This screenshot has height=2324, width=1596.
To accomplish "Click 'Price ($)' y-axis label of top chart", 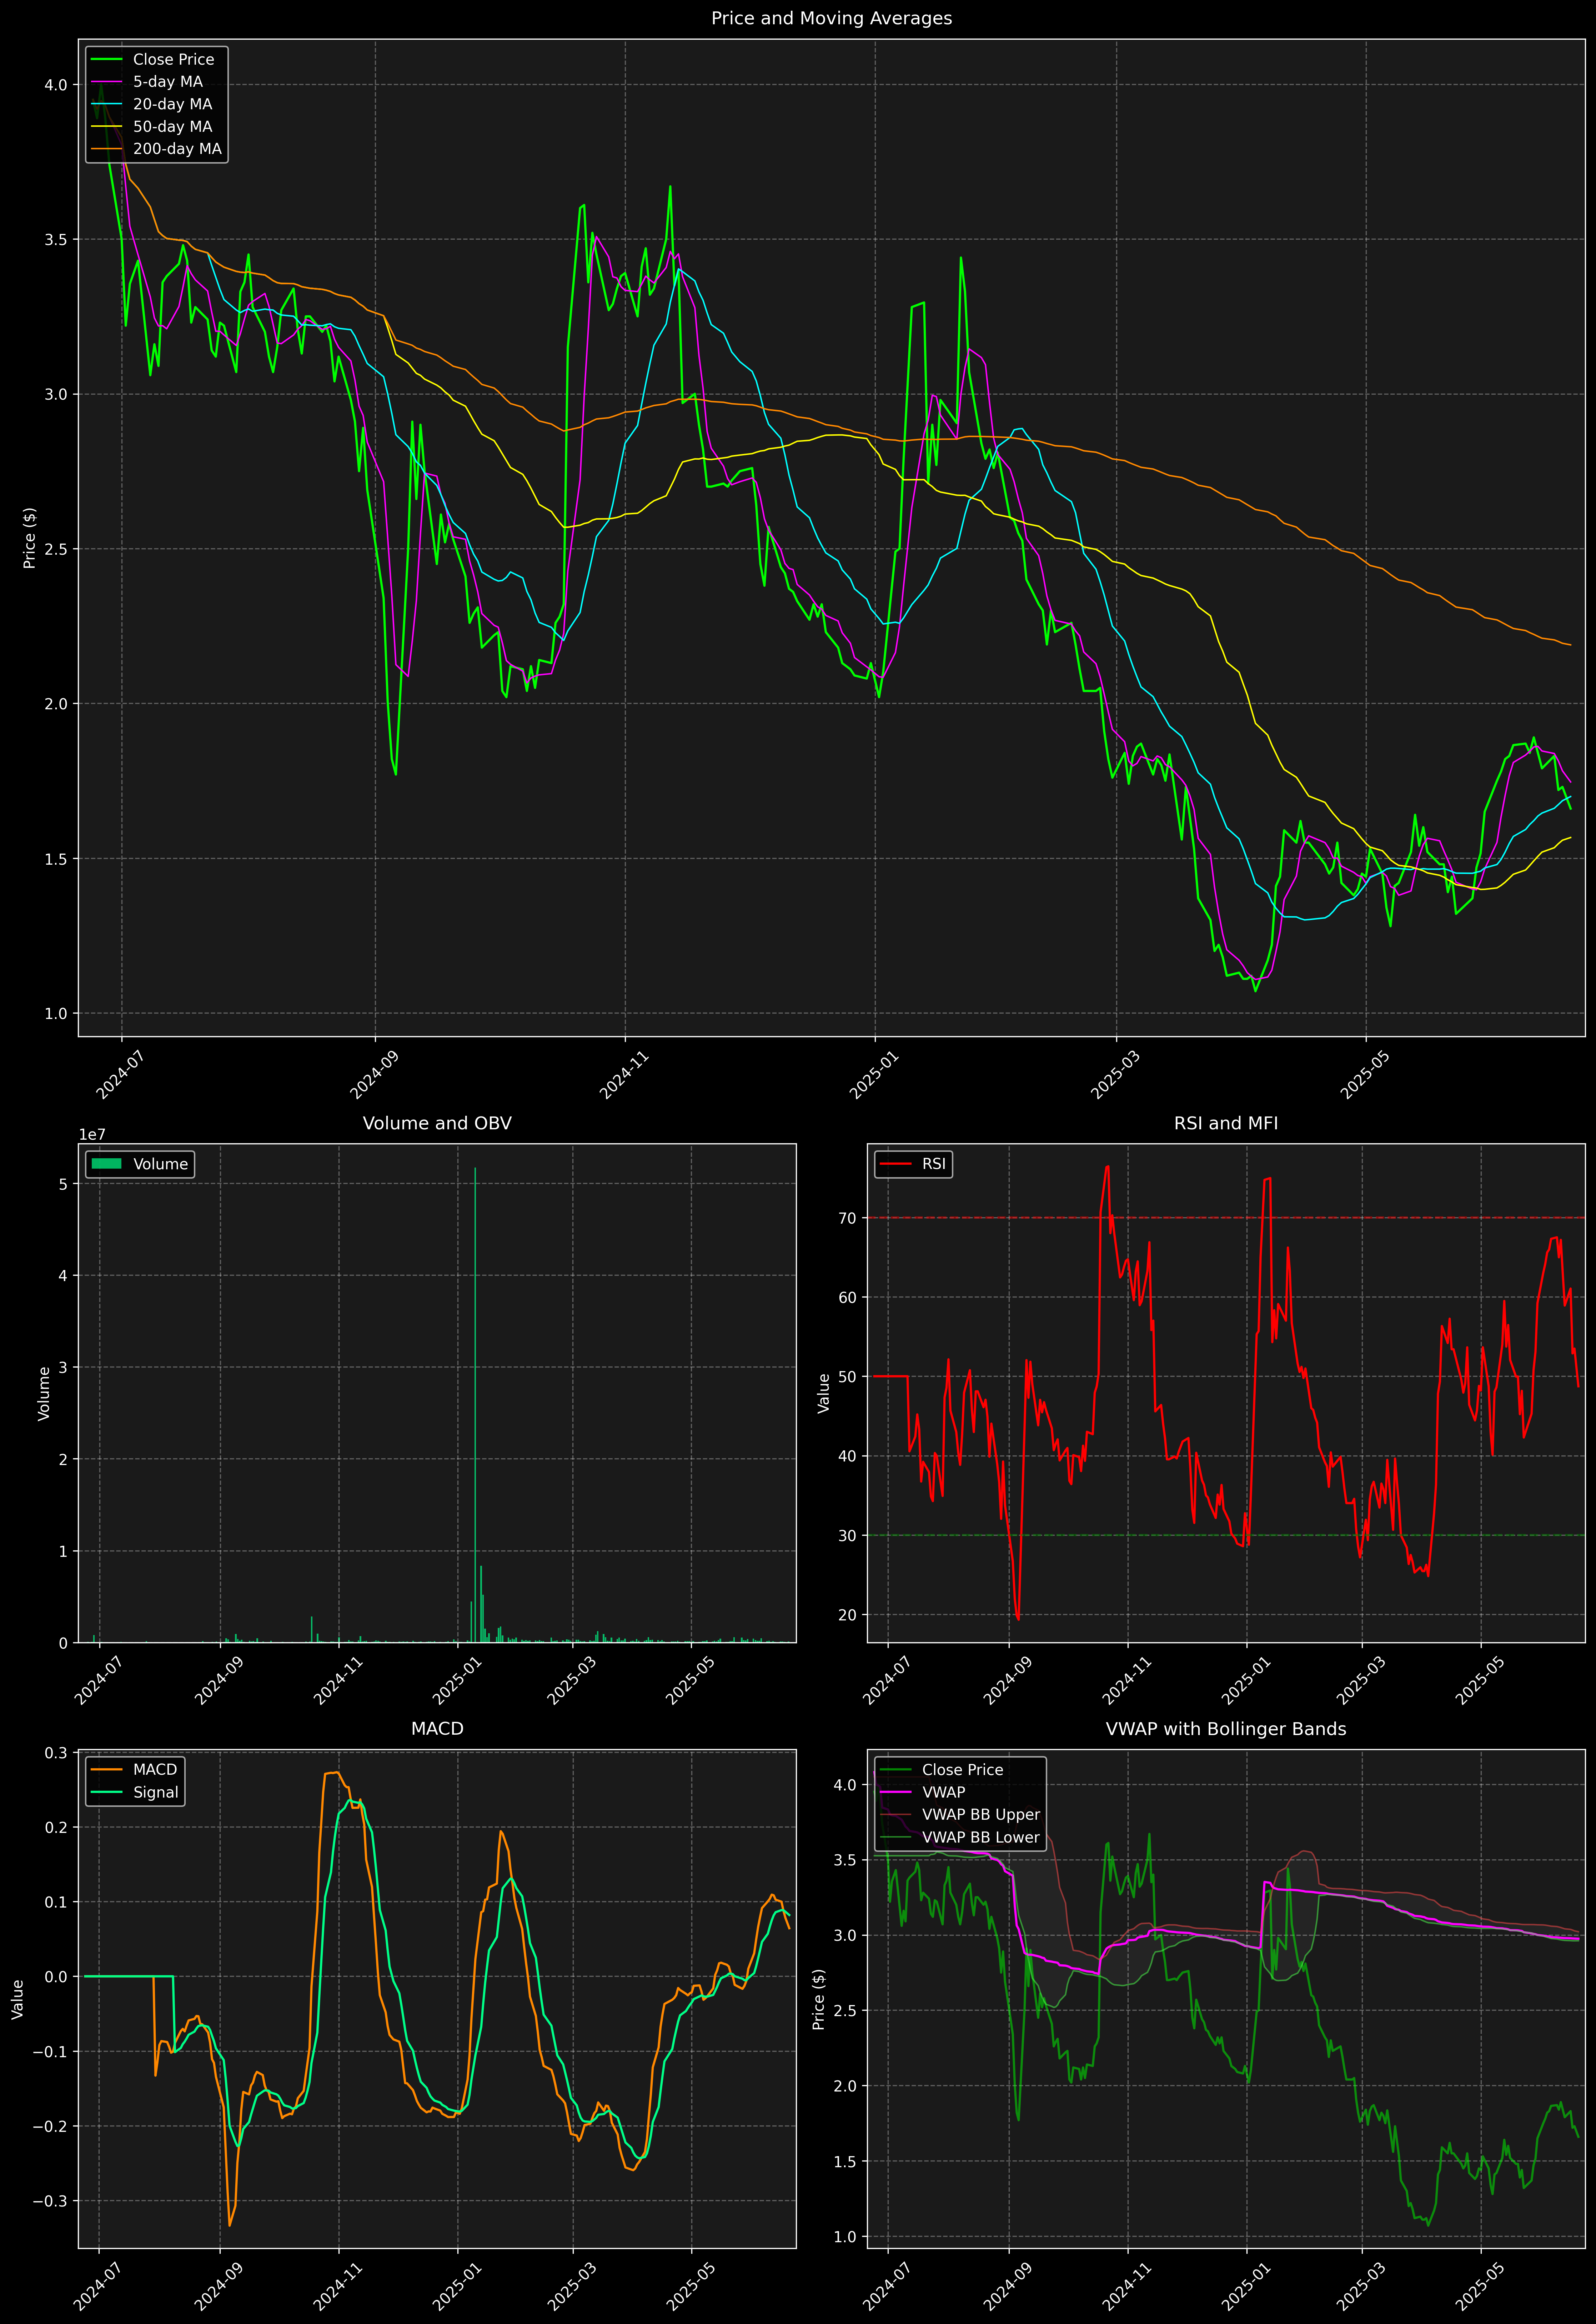I will 30,538.
